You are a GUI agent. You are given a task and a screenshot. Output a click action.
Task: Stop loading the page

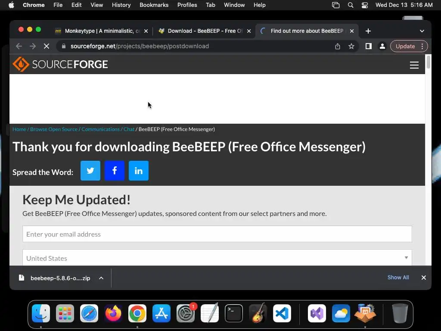[47, 46]
